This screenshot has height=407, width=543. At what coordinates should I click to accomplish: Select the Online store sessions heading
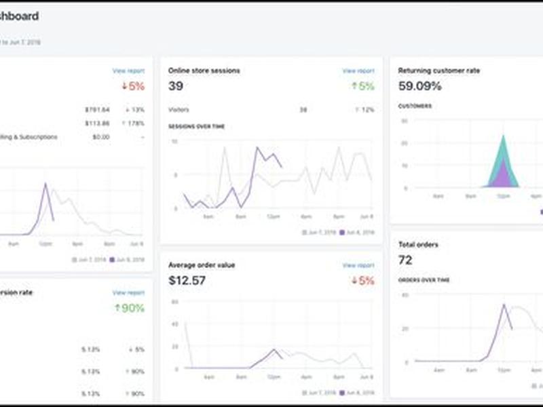(204, 71)
